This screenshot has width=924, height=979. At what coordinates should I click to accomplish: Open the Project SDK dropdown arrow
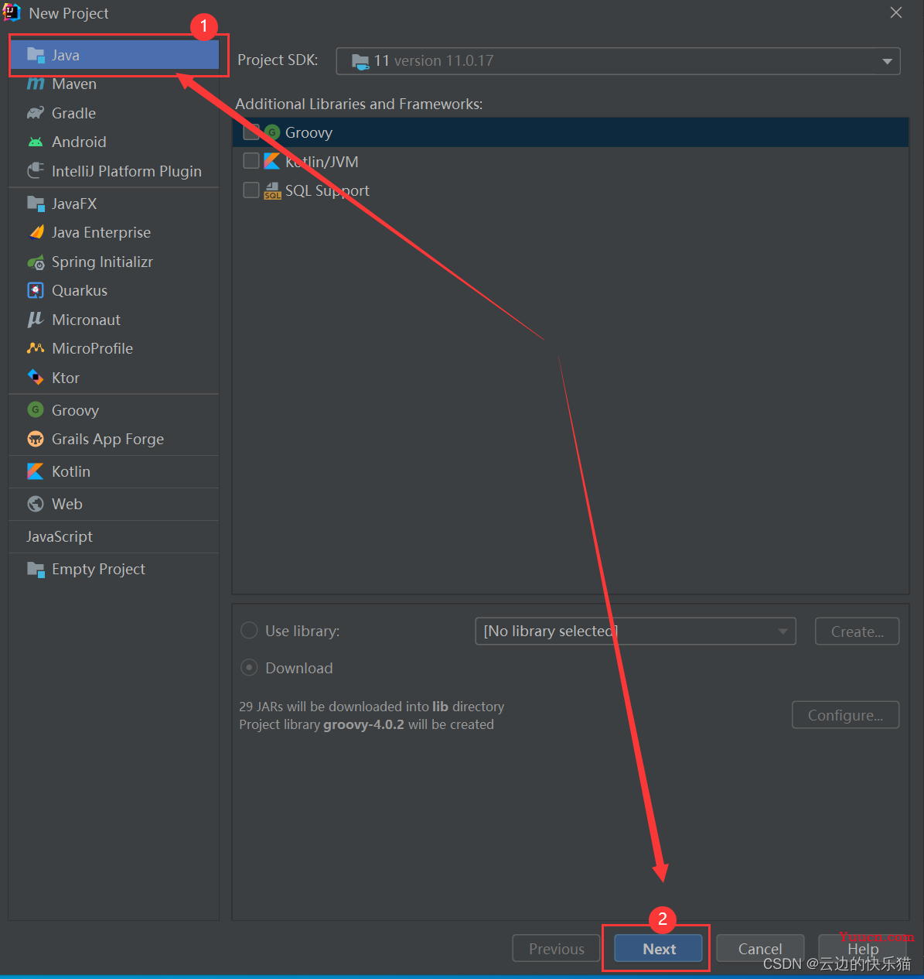click(888, 61)
